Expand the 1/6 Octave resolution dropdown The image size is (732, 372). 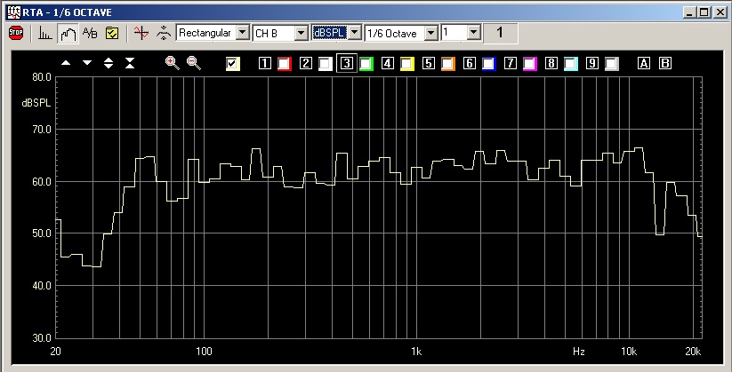(431, 33)
